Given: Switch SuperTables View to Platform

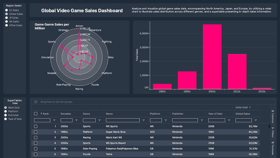Looking at the screenshot, I should pos(6,111).
